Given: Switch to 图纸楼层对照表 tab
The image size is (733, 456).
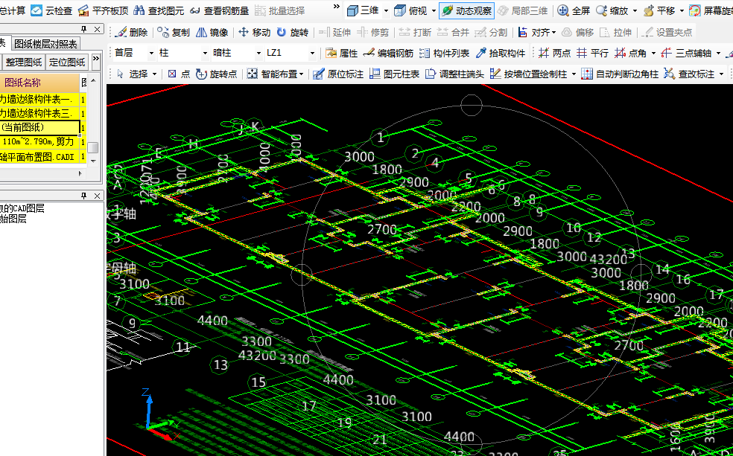Looking at the screenshot, I should tap(45, 44).
